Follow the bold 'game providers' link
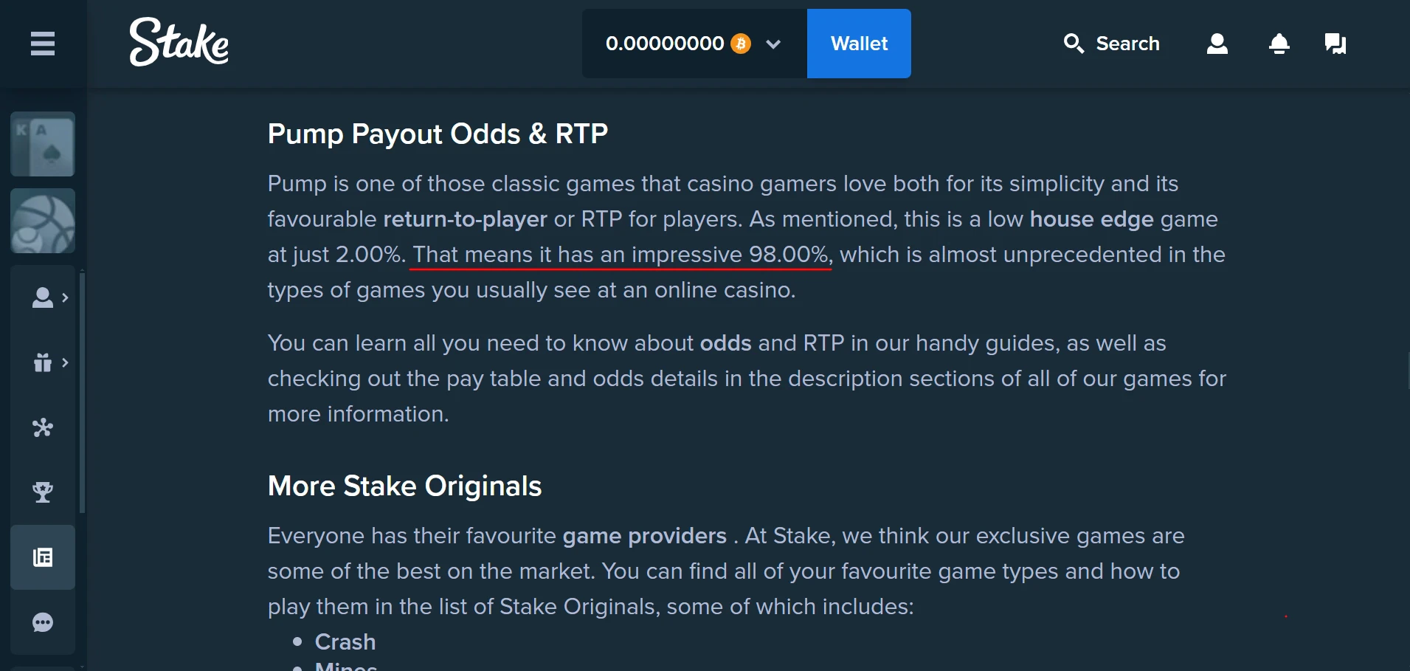1410x671 pixels. tap(644, 536)
